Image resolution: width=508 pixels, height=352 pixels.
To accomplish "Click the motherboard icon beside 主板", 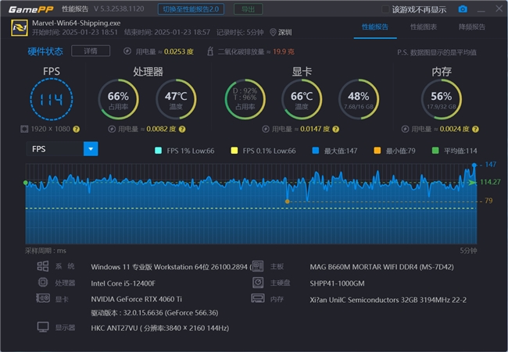I will [258, 266].
